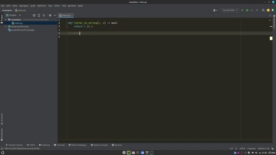Open Search Everywhere magnifier icon
This screenshot has height=155, width=276.
263,10
